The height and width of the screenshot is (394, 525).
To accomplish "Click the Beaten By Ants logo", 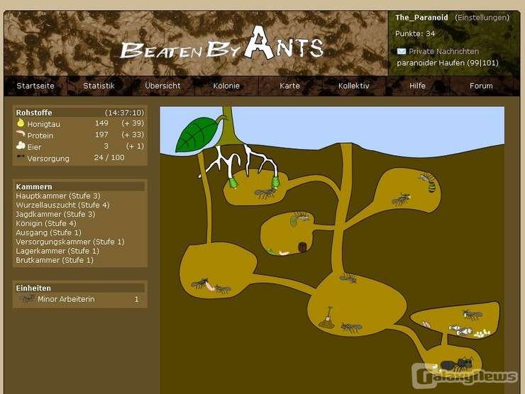I will pos(221,44).
